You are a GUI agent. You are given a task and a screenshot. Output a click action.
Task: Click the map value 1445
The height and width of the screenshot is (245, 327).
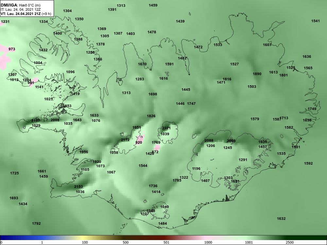tap(186, 90)
